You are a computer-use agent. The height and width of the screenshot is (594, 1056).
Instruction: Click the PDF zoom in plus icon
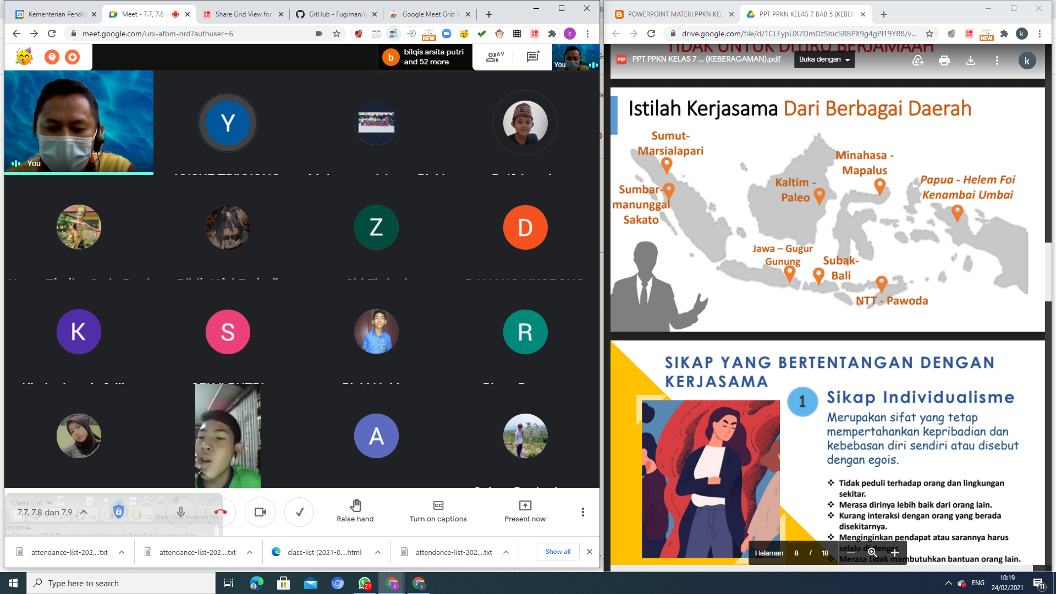(895, 553)
